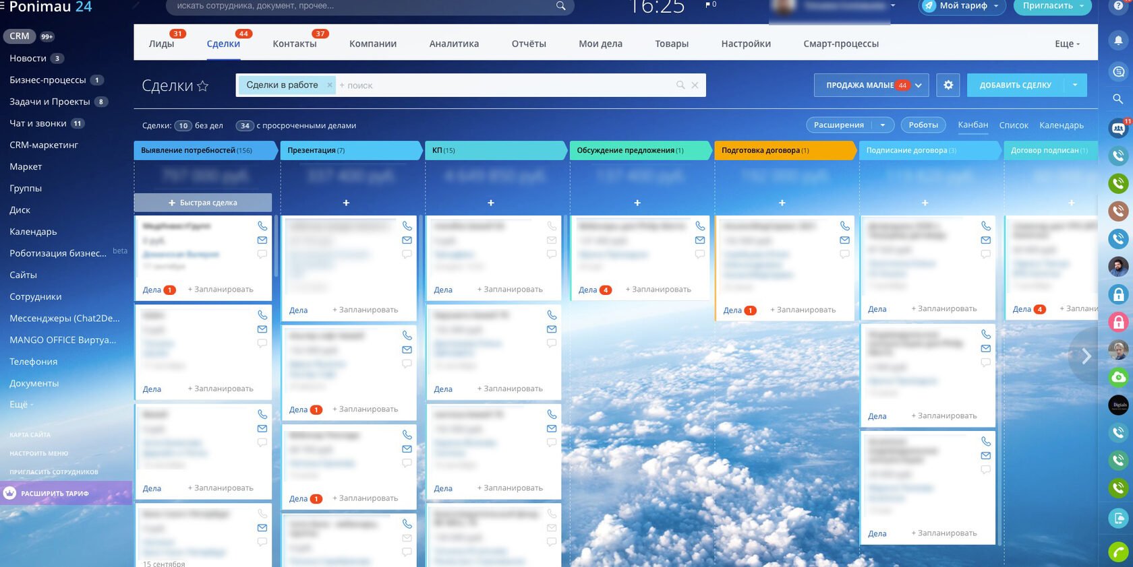Screen dimensions: 1133x567
Task: Open the Контакты tab
Action: [295, 44]
